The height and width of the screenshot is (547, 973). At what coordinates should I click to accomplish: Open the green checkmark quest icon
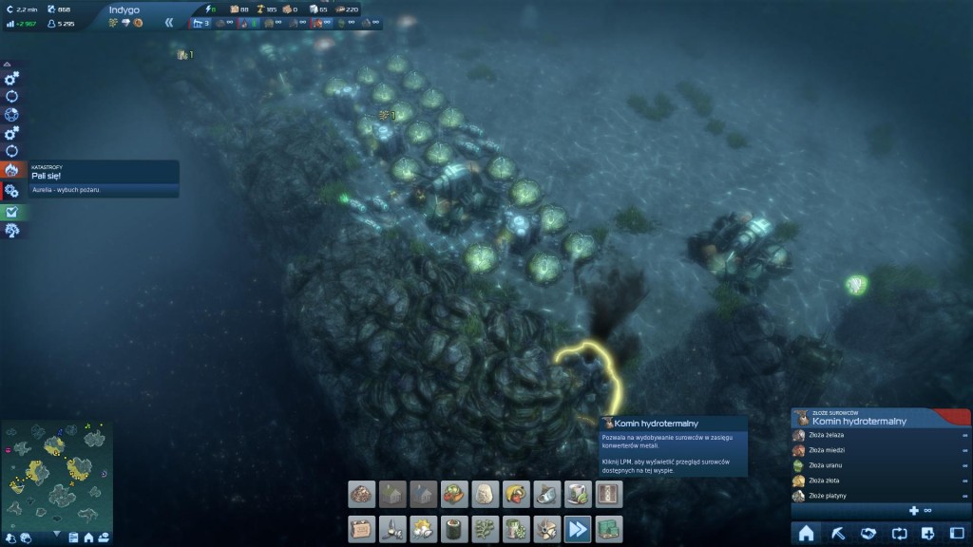coord(11,212)
